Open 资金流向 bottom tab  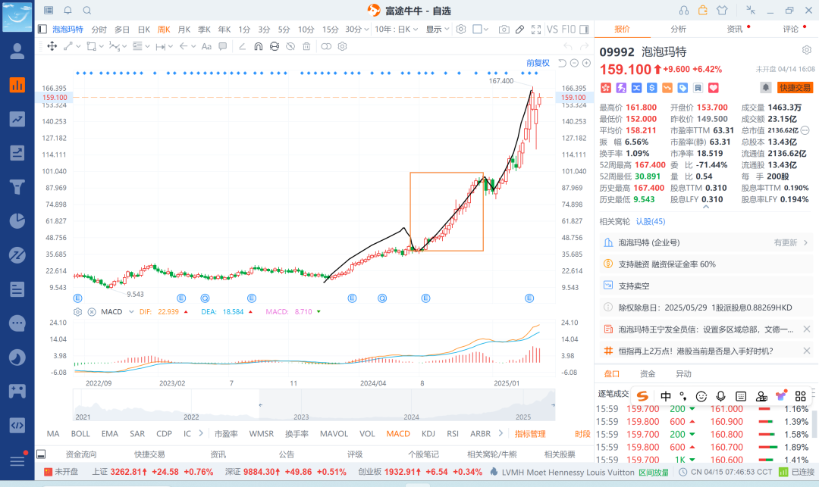81,454
